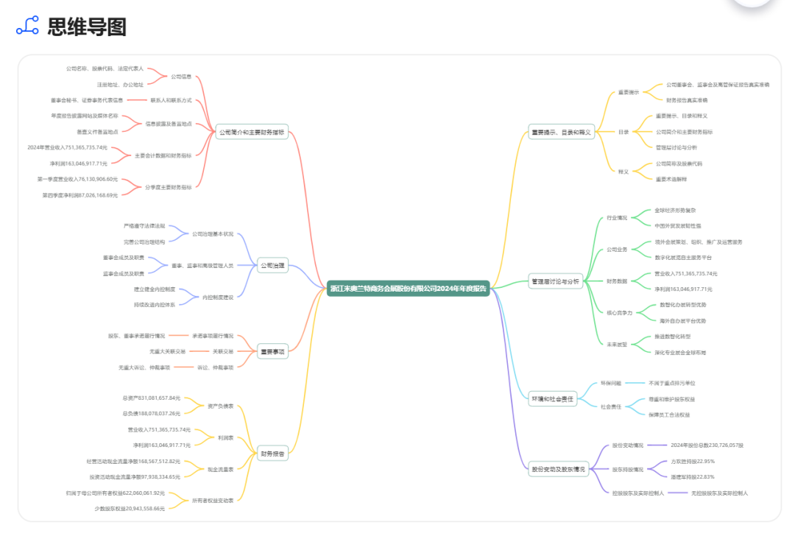Click leaf text 总资产831,081,657.84元

(152, 398)
